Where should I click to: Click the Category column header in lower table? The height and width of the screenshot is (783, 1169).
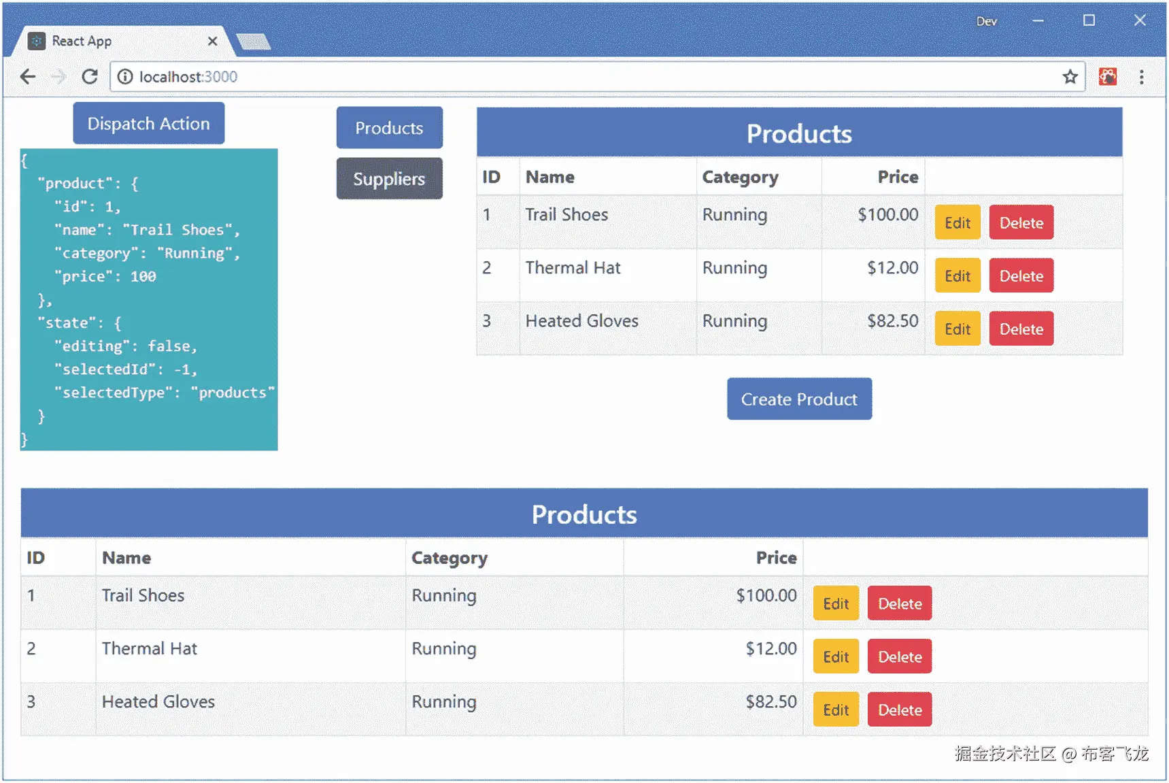[x=450, y=559]
